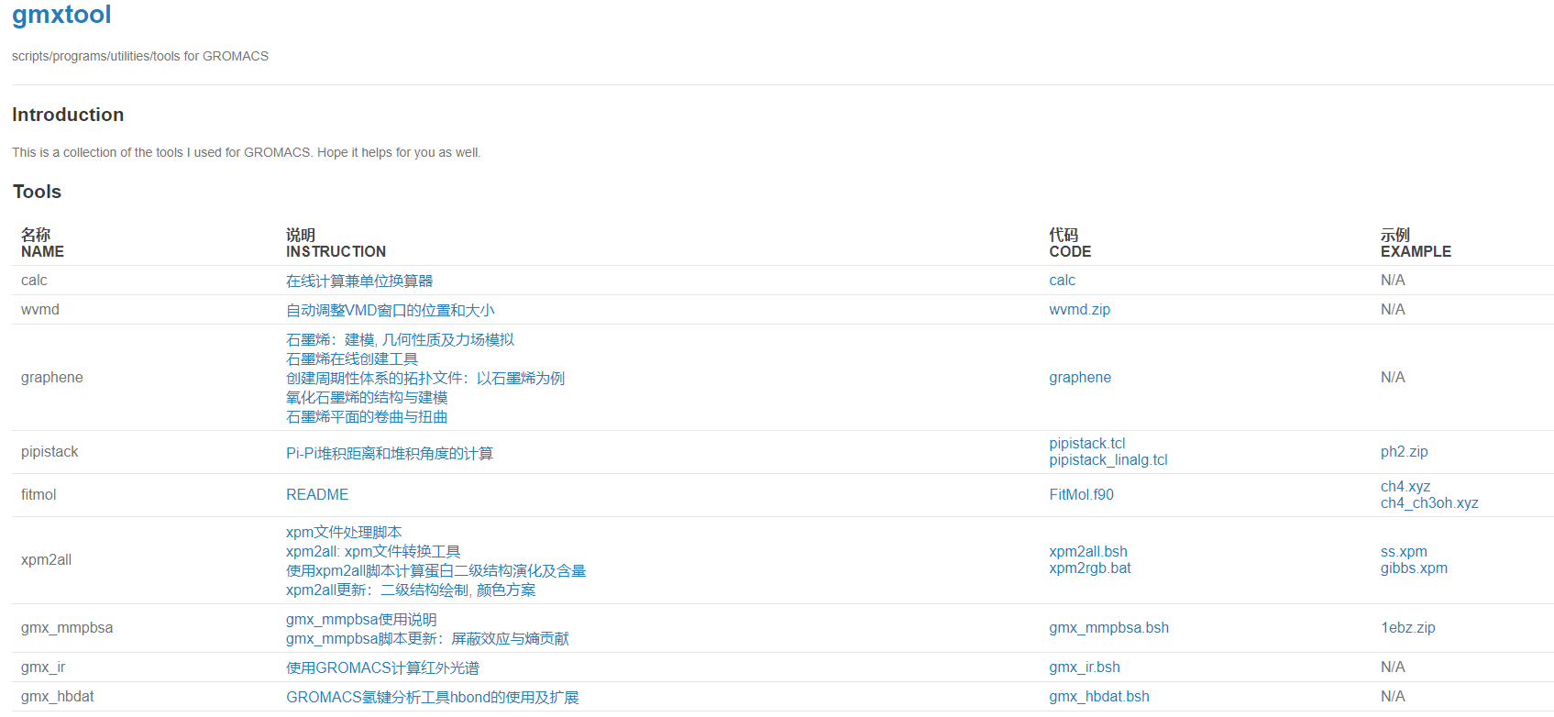Viewport: 1554px width, 717px height.
Task: Open ch4.xyz example file
Action: tap(1405, 487)
